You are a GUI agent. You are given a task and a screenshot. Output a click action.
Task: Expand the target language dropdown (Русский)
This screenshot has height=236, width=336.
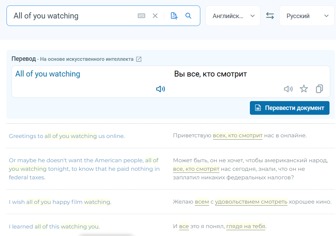coord(307,16)
